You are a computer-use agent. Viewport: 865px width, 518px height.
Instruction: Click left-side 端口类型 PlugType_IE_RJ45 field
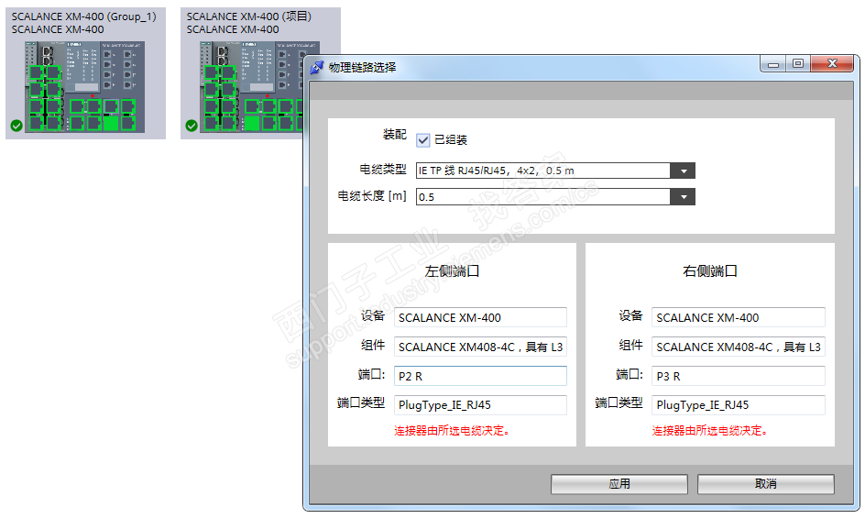tap(480, 405)
